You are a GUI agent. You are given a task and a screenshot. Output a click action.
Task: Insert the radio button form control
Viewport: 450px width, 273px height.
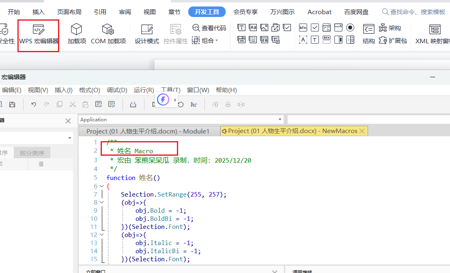tap(350, 28)
